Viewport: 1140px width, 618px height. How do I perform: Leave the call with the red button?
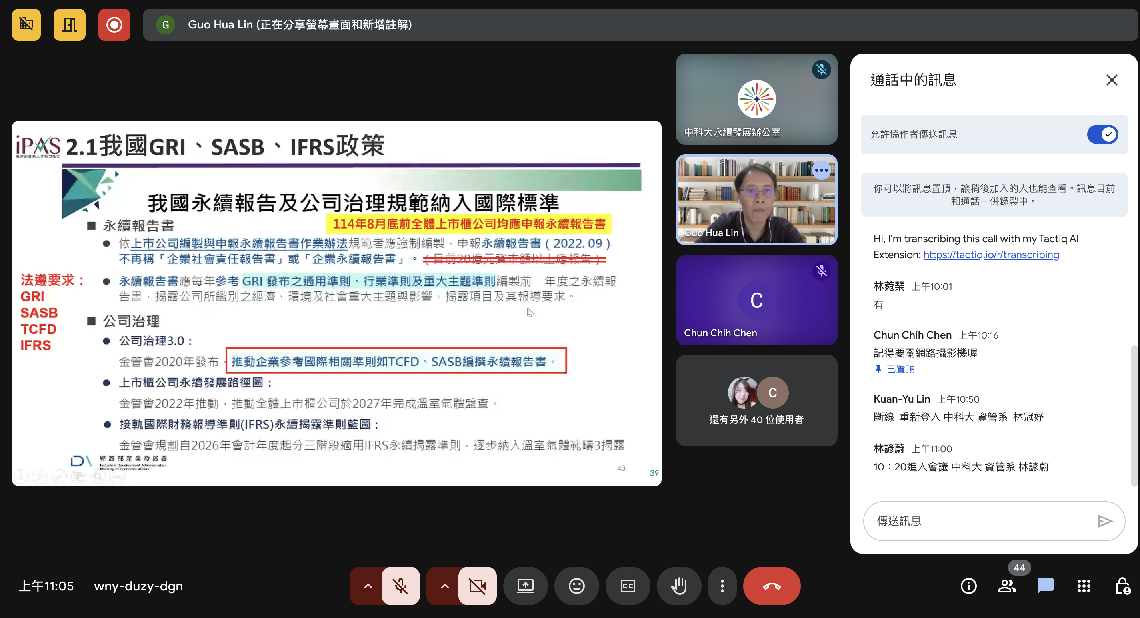coord(771,586)
